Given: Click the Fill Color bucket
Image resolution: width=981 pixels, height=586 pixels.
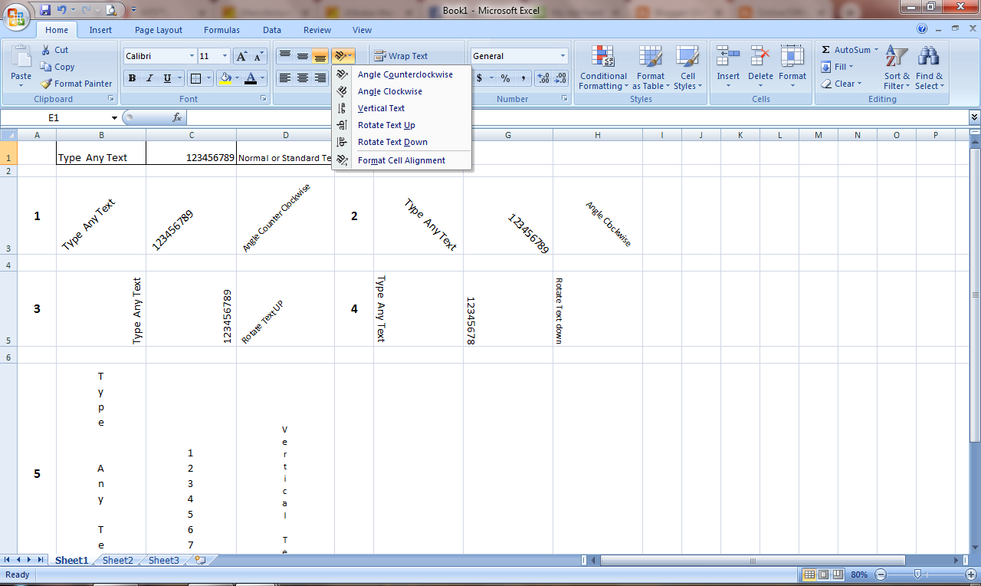Looking at the screenshot, I should (x=225, y=78).
